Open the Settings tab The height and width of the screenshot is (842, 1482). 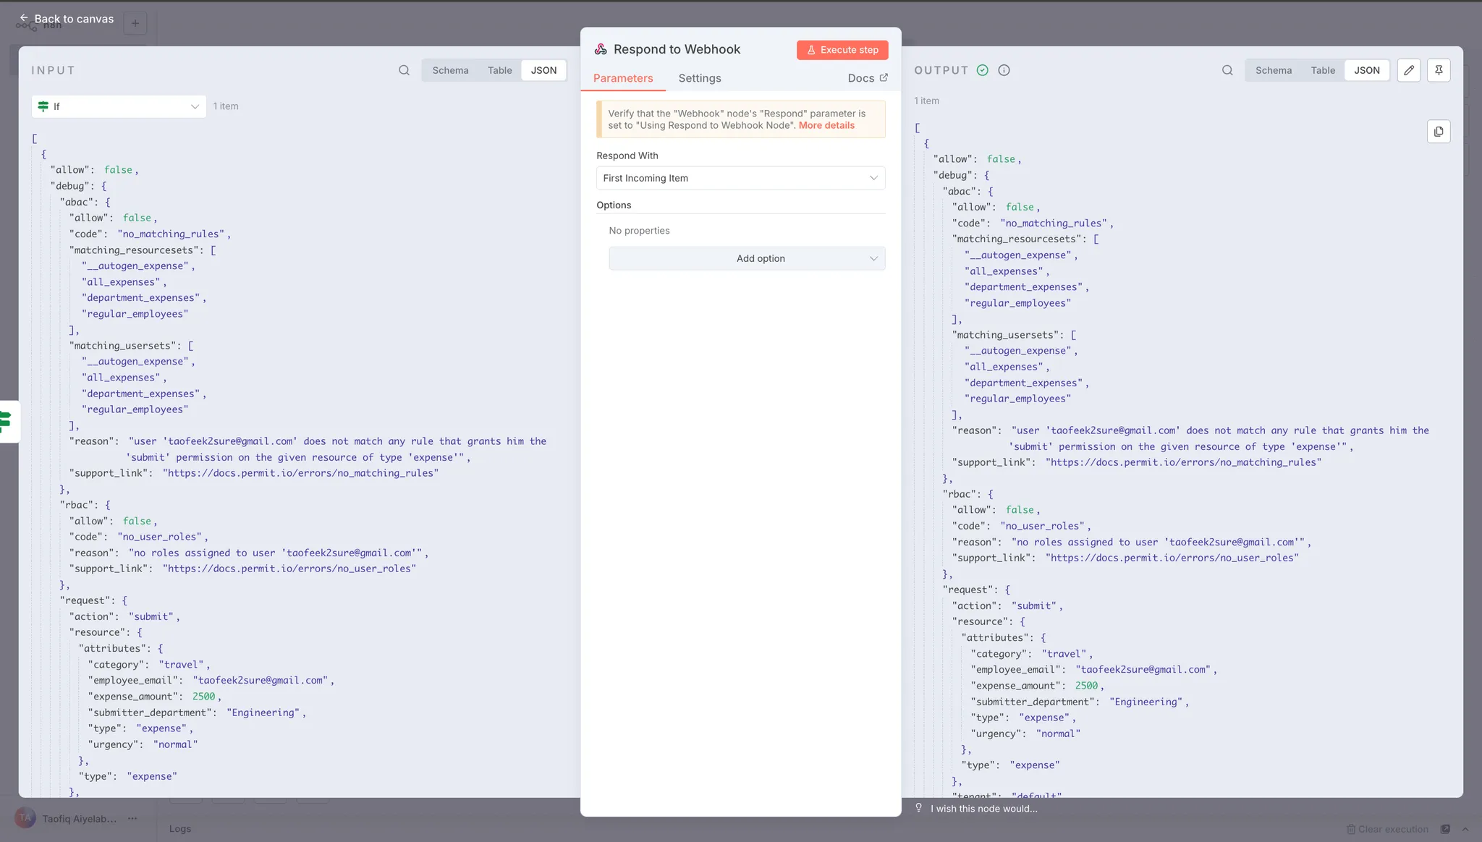click(x=699, y=78)
